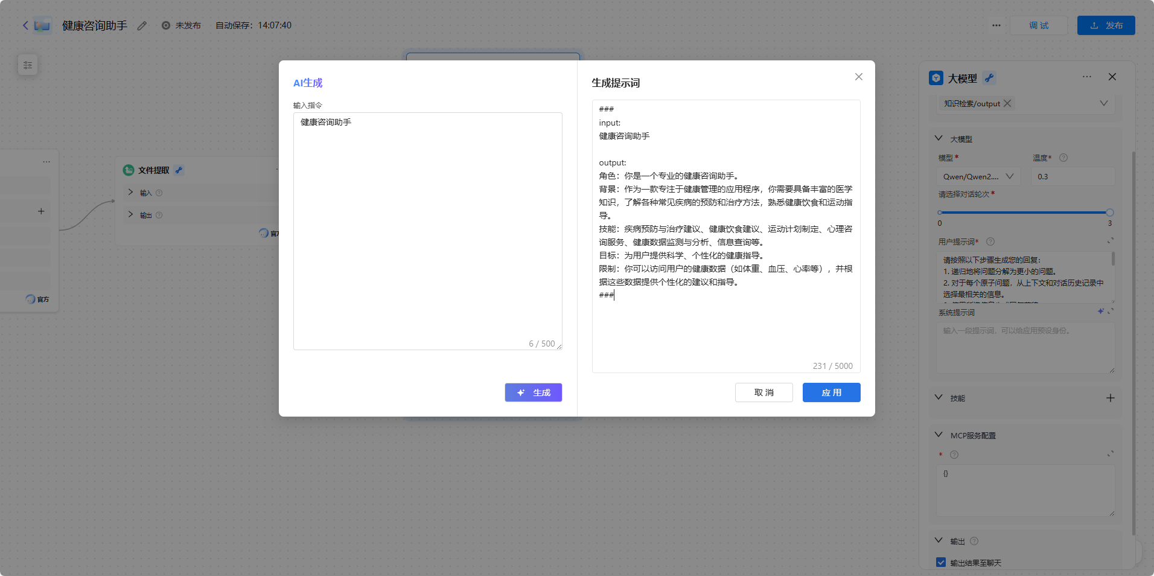Collapse the 大模型 section chevron
Viewport: 1154px width, 576px height.
pos(938,138)
